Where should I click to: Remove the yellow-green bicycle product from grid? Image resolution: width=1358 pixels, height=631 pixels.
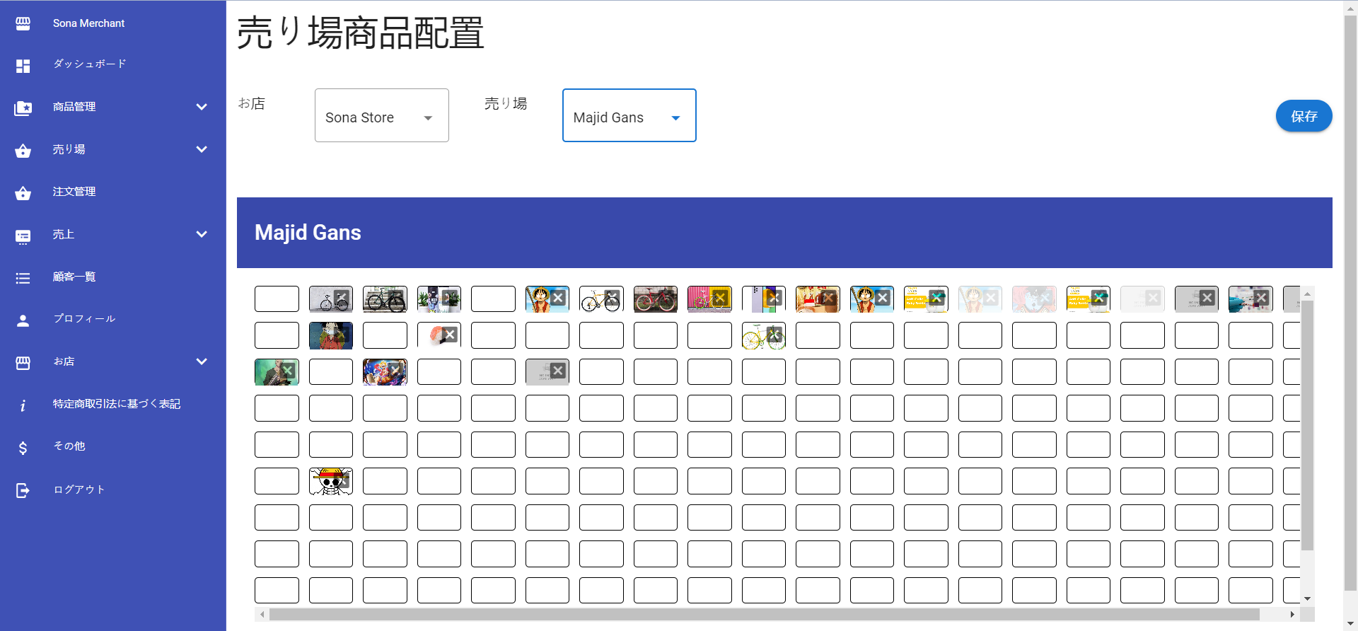point(775,334)
